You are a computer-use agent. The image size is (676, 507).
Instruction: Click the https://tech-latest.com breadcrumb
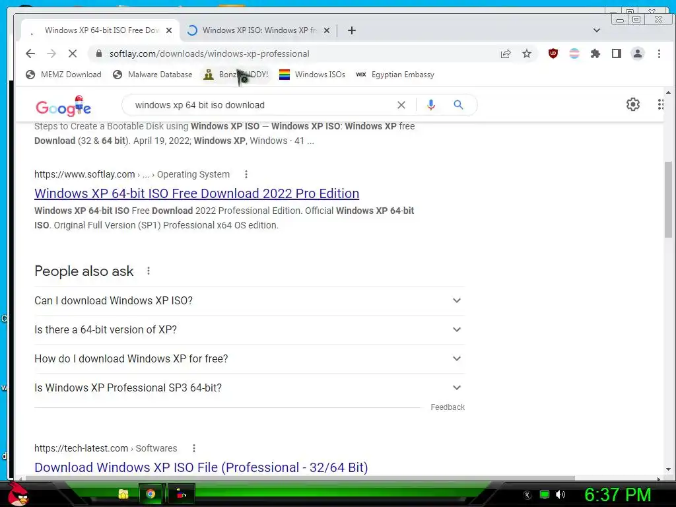tap(81, 448)
